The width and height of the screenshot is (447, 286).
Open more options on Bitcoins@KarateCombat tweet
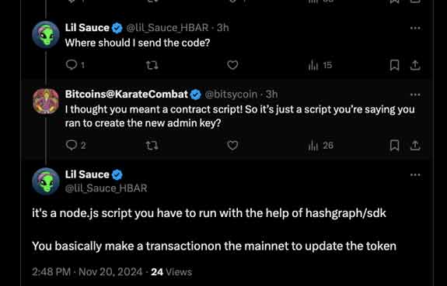coord(415,95)
